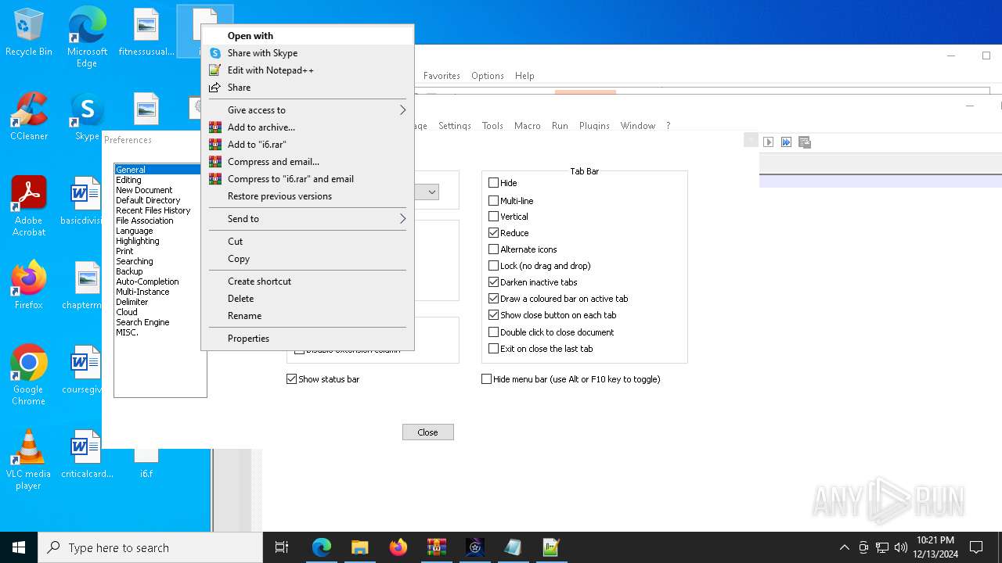Open Google Chrome desktop shortcut
This screenshot has width=1002, height=563.
[x=29, y=375]
